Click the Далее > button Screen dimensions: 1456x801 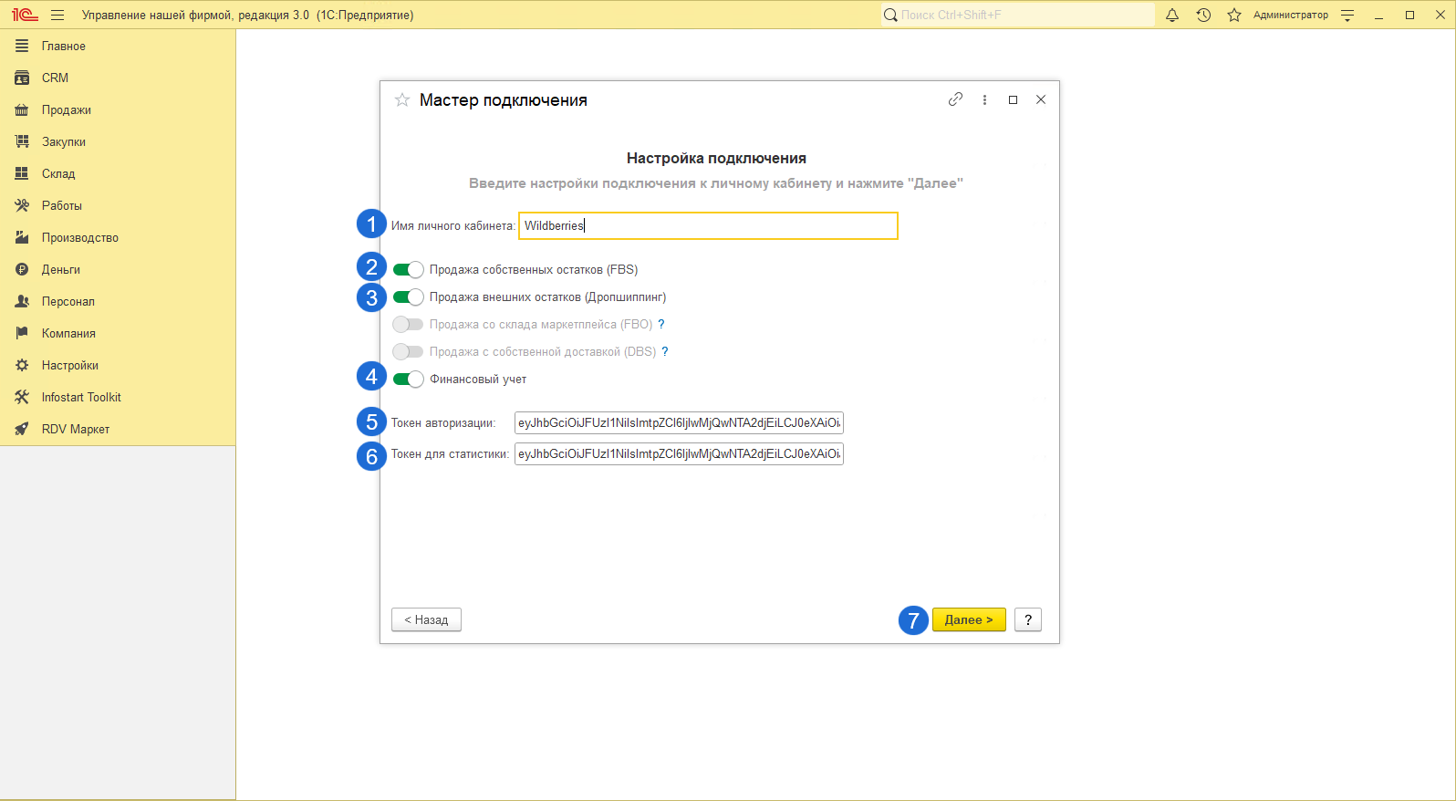[x=969, y=619]
